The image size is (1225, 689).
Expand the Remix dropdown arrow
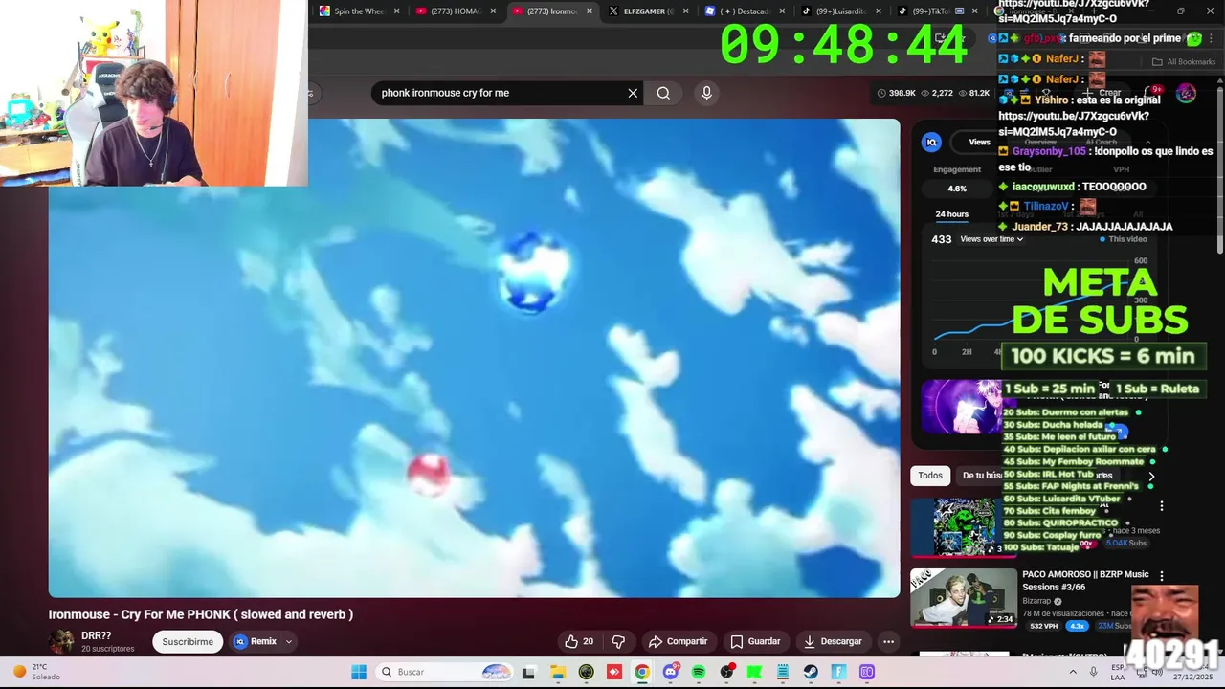pos(288,641)
